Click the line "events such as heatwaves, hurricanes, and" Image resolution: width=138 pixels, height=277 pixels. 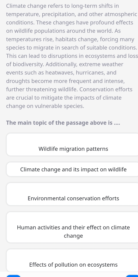point(61,73)
